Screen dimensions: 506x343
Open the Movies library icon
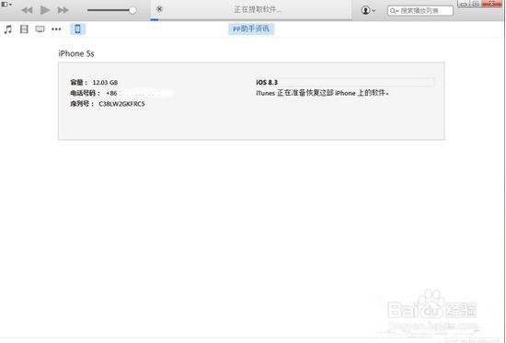(x=24, y=29)
